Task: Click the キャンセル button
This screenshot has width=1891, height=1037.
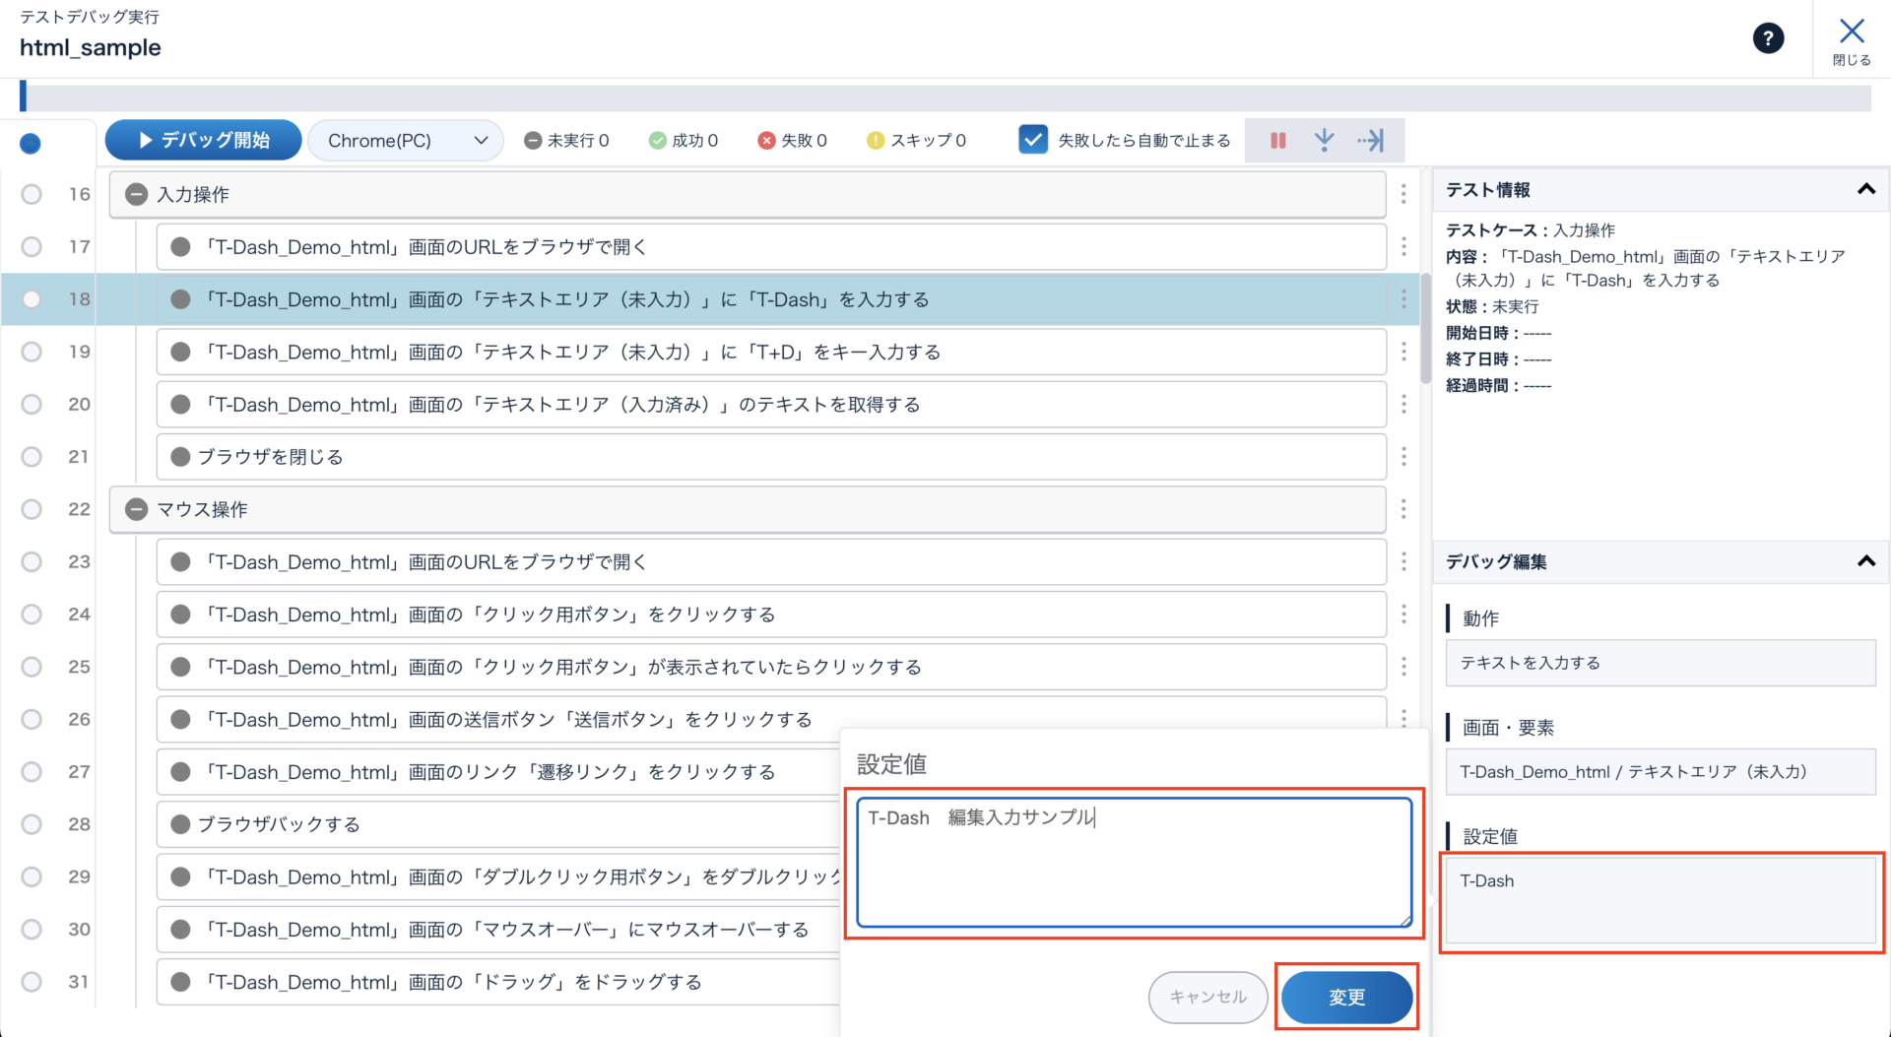Action: pyautogui.click(x=1207, y=997)
